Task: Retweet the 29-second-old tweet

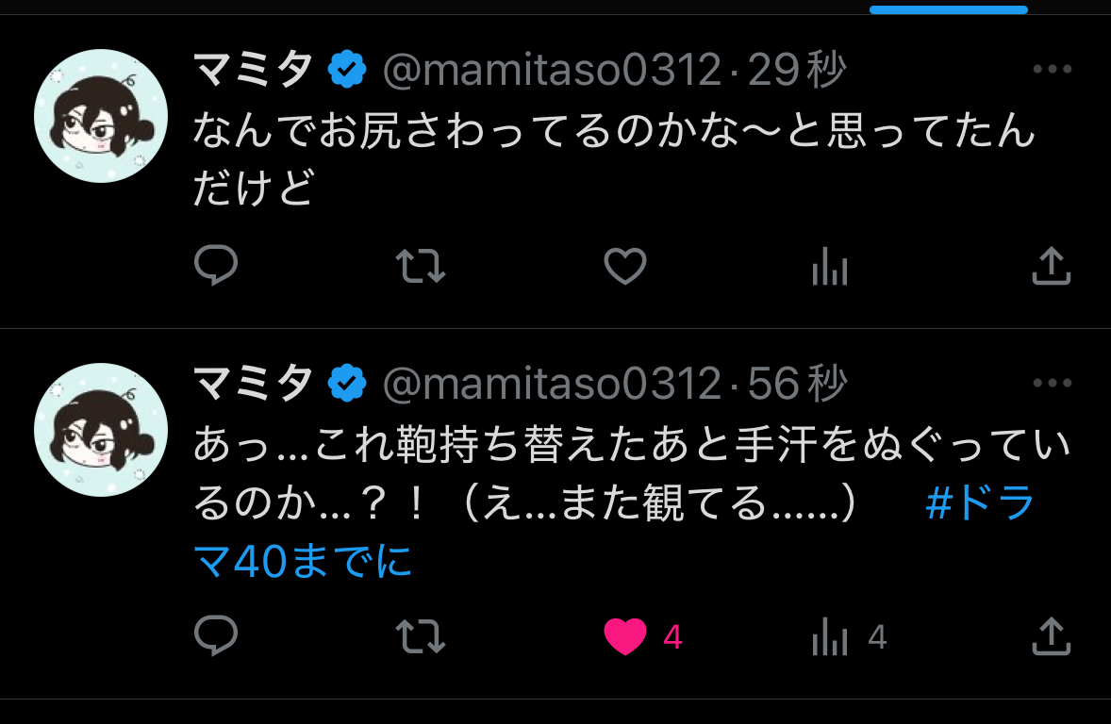Action: 421,266
